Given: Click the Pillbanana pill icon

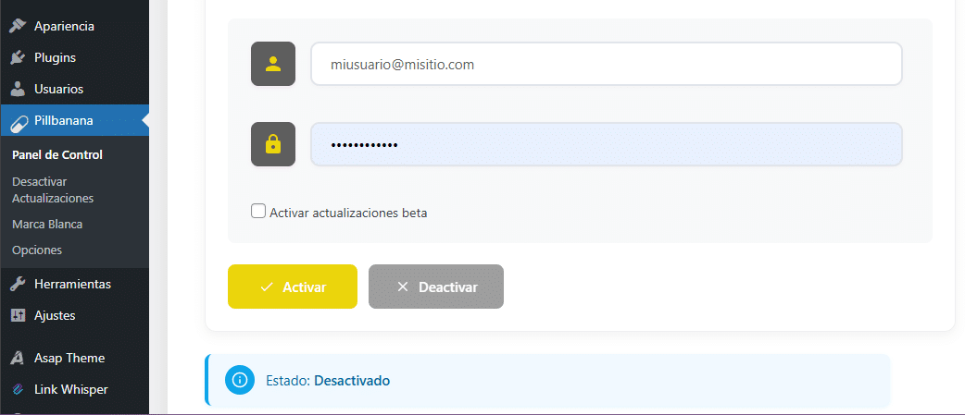Looking at the screenshot, I should pos(18,120).
